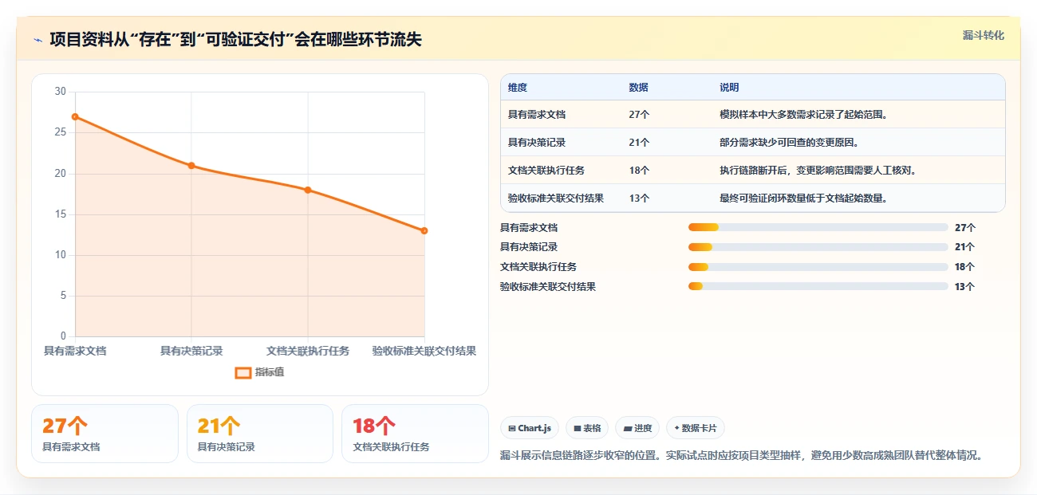
Task: Click table cell 文档关联执行任务
Action: (546, 171)
